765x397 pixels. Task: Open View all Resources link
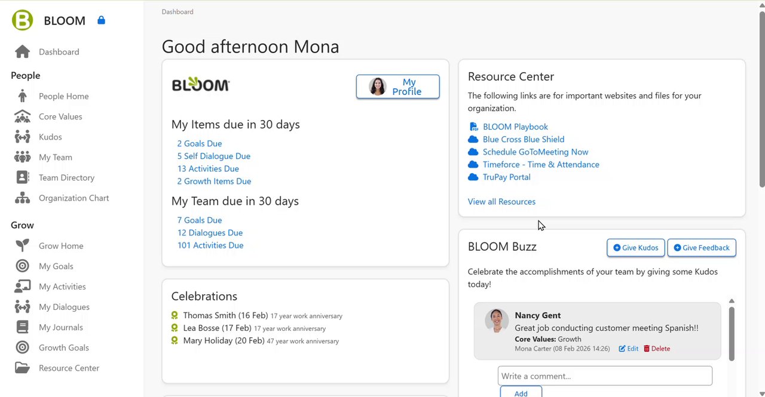(501, 202)
